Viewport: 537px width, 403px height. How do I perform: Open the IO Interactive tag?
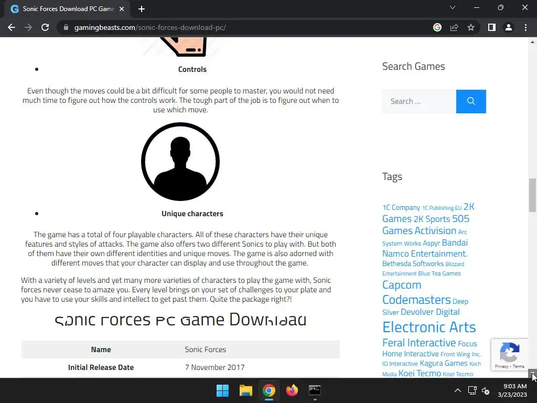[400, 364]
